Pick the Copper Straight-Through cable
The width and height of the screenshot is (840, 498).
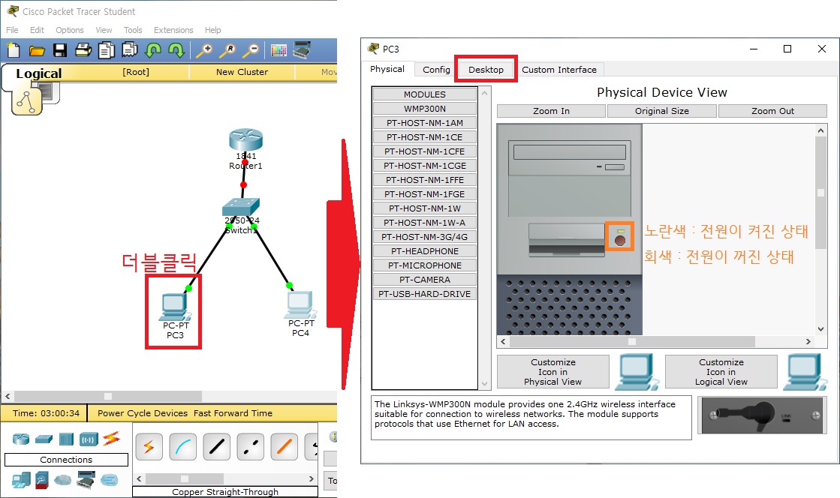click(216, 446)
